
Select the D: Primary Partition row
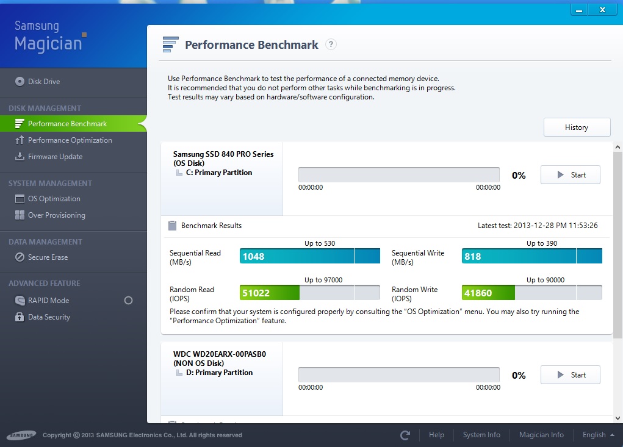click(215, 373)
